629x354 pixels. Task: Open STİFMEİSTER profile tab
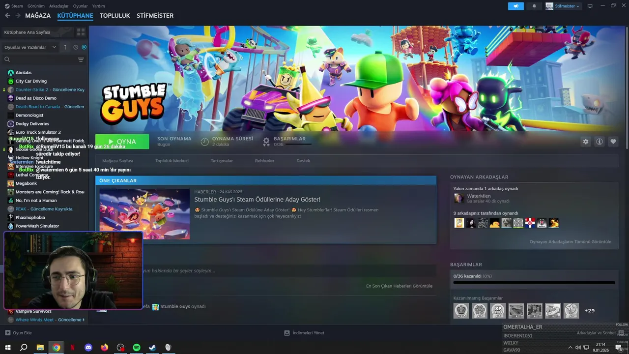[155, 16]
